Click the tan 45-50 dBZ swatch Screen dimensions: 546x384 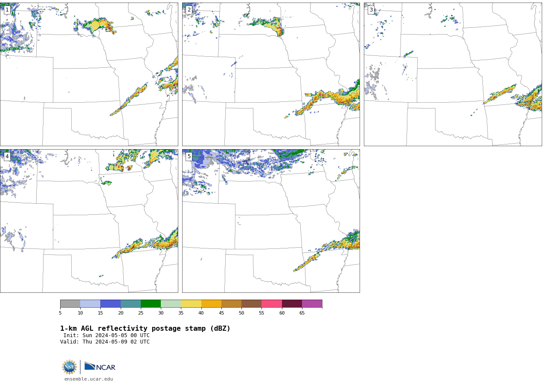pos(231,304)
